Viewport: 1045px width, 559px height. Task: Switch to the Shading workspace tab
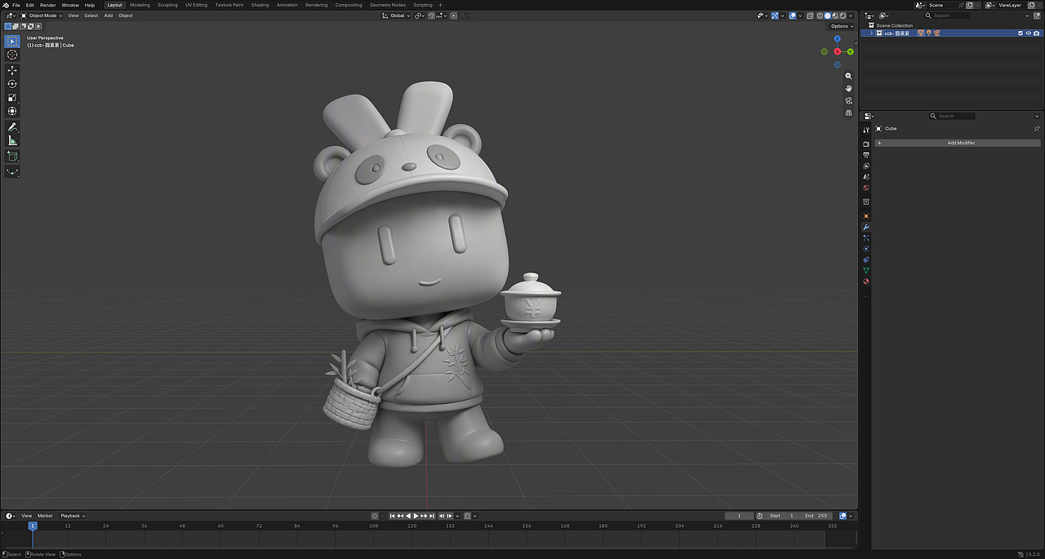click(260, 5)
